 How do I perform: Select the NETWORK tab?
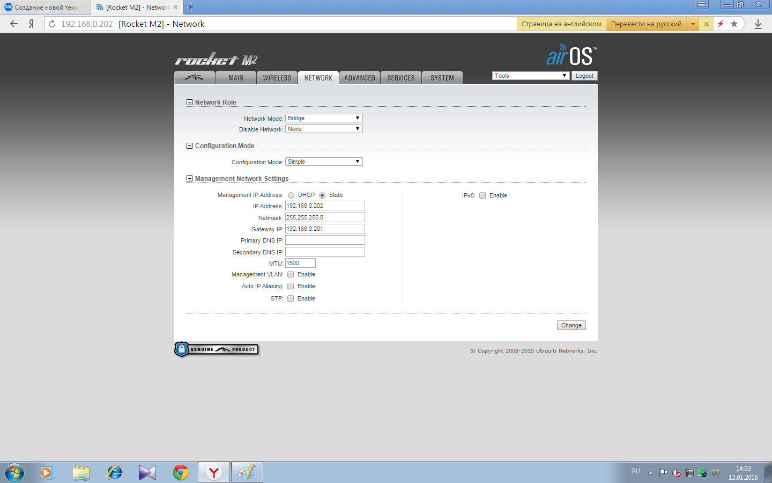(318, 78)
